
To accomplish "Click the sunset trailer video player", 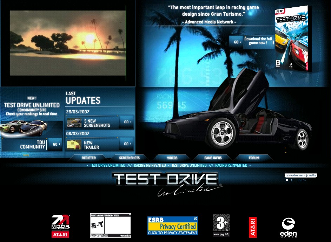I will point(67,43).
